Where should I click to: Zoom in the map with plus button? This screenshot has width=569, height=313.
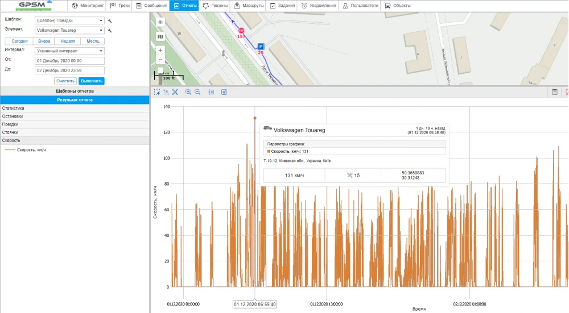coord(160,50)
